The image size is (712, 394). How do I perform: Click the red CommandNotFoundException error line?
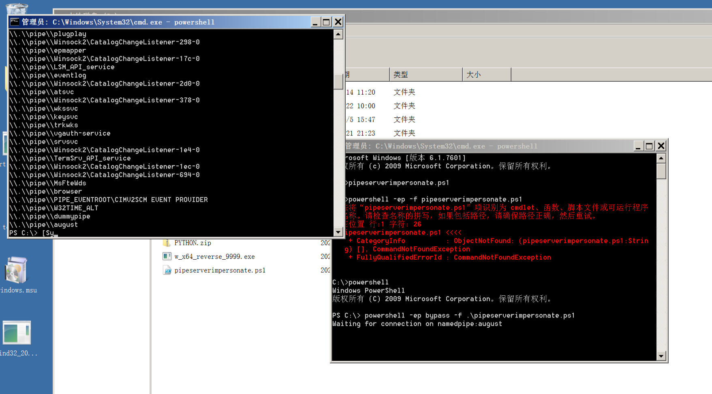pyautogui.click(x=450, y=257)
